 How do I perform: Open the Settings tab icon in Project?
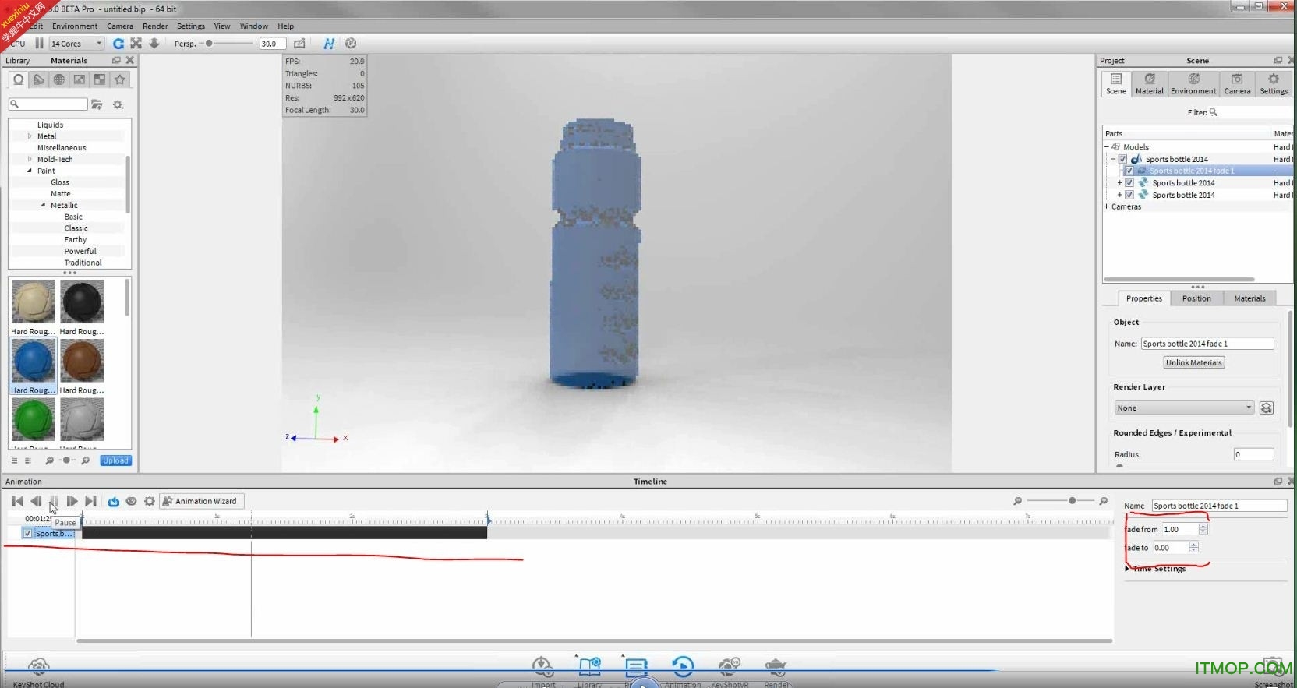[1273, 83]
